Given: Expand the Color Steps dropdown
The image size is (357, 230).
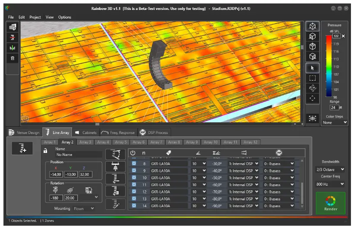Looking at the screenshot, I should (335, 122).
